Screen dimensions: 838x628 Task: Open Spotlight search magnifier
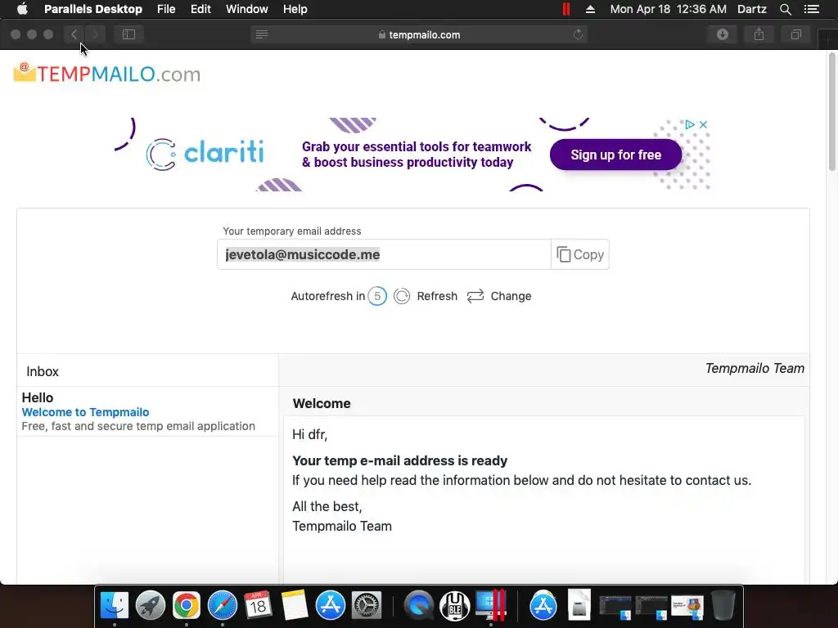785,9
